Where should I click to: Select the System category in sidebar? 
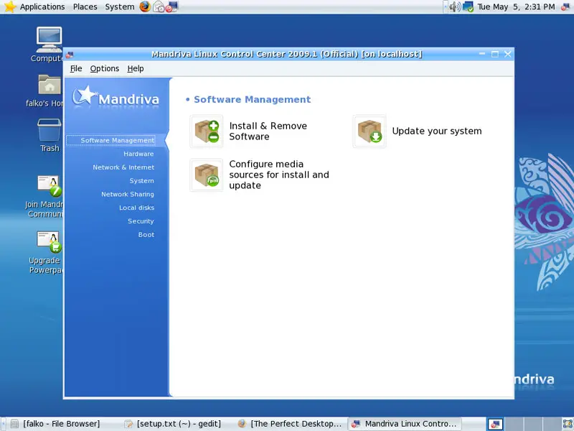coord(141,181)
